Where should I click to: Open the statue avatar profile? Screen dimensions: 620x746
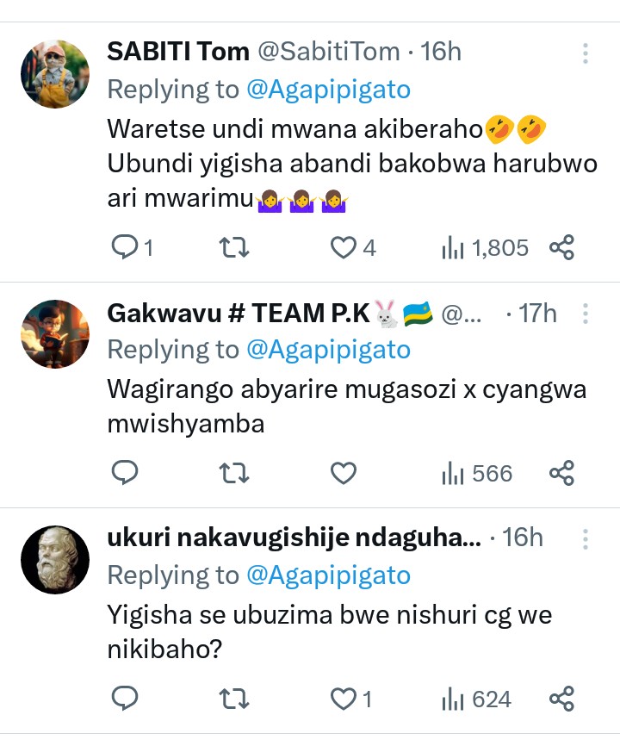coord(55,559)
